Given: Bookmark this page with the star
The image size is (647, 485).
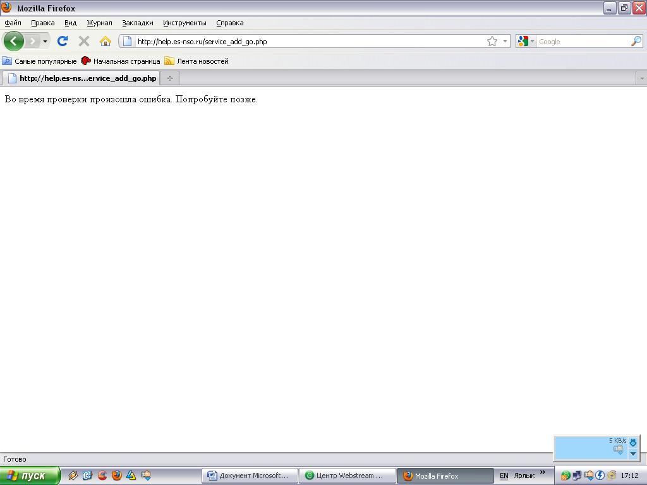Looking at the screenshot, I should (x=492, y=41).
